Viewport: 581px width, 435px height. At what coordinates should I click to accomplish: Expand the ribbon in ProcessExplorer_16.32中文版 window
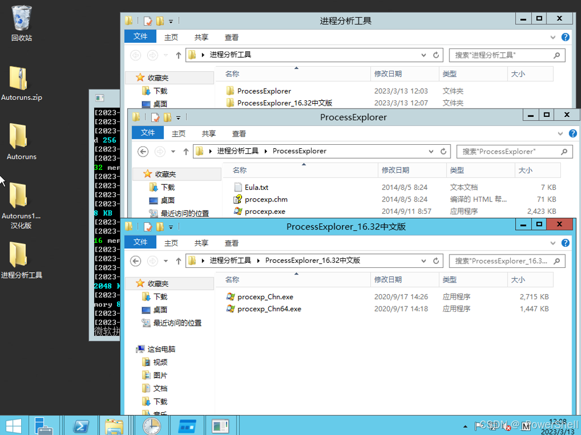coord(553,243)
